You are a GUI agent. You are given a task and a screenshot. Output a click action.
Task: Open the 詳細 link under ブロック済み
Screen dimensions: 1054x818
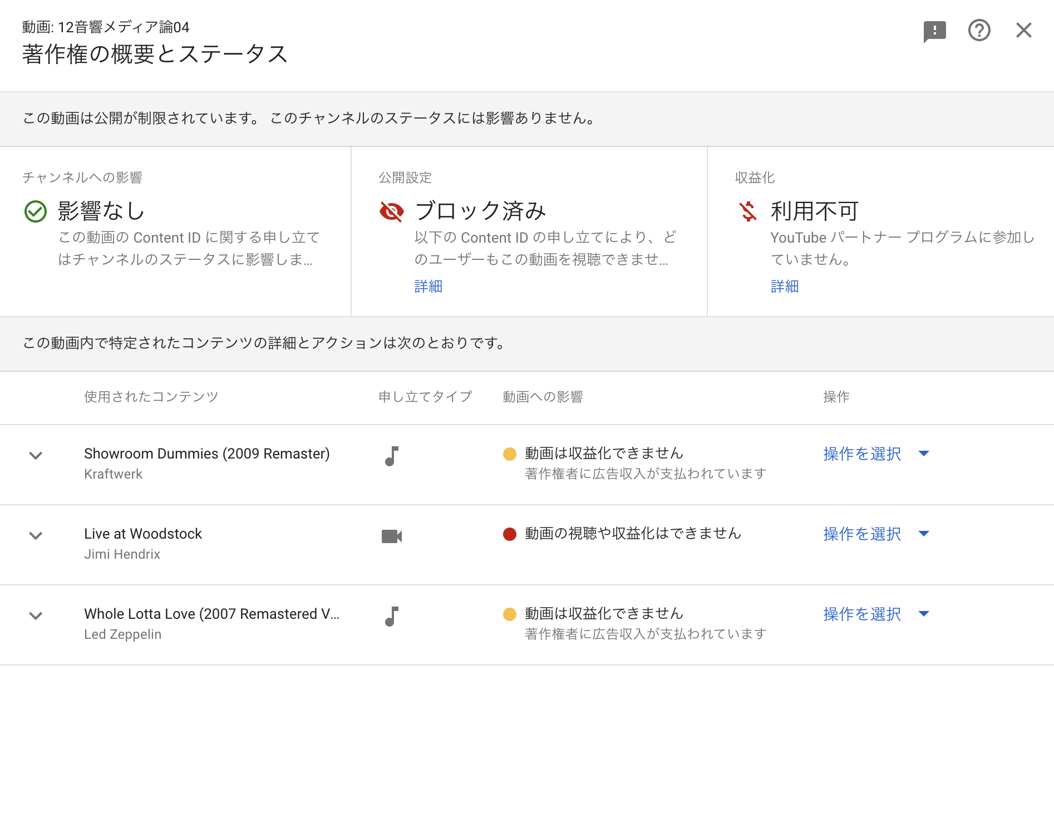coord(428,287)
